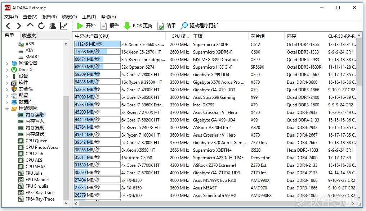Select 内存潜伏 memory latency test icon
The height and width of the screenshot is (211, 366).
[21, 134]
